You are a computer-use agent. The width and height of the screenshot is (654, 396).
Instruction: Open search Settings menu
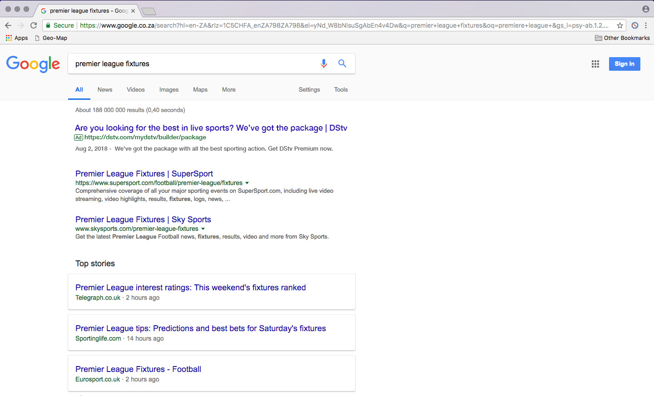click(309, 90)
